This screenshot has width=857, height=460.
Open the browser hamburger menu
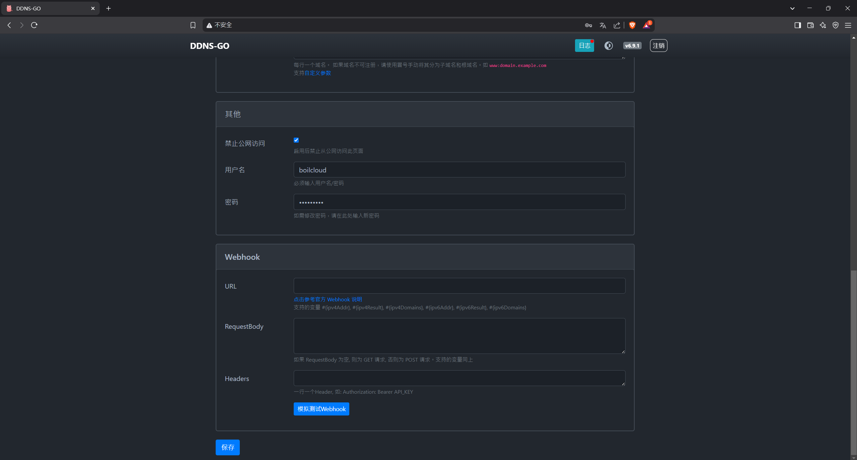pyautogui.click(x=848, y=25)
